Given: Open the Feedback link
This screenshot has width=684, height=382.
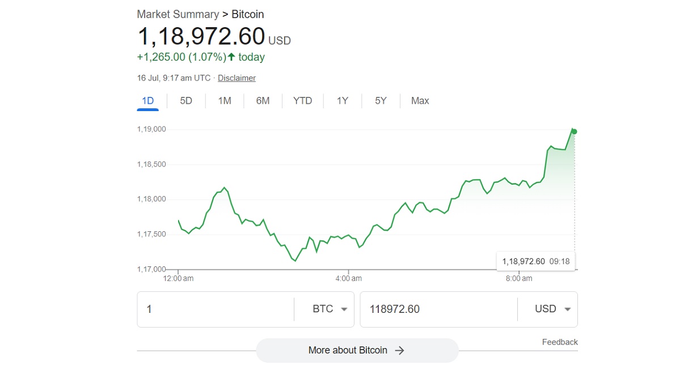Looking at the screenshot, I should pos(559,342).
